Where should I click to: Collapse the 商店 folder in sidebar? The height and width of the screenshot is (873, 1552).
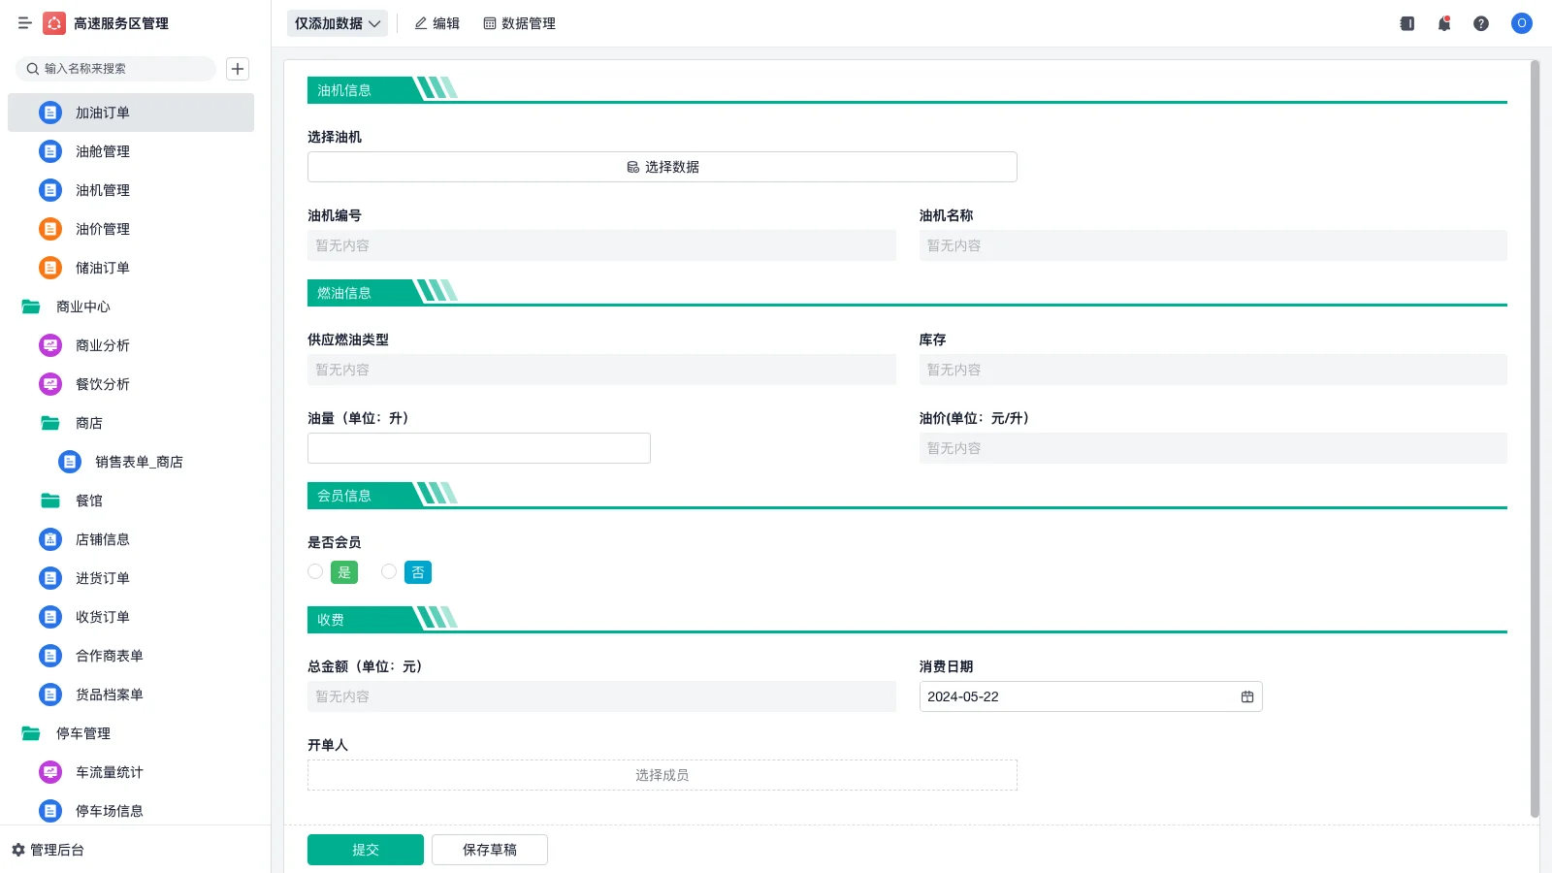[x=49, y=423]
